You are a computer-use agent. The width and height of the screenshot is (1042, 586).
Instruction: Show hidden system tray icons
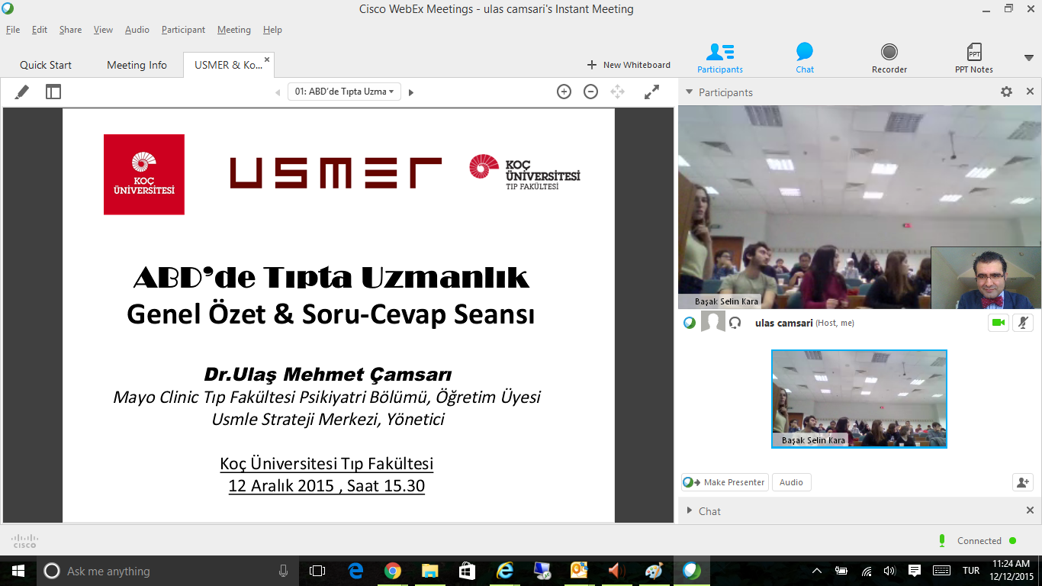[x=817, y=571]
